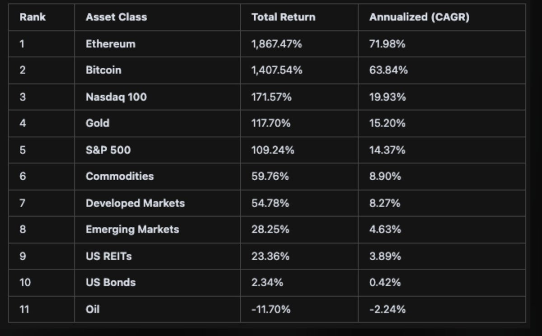
Task: Select the Emerging Markets cell
Action: [132, 229]
